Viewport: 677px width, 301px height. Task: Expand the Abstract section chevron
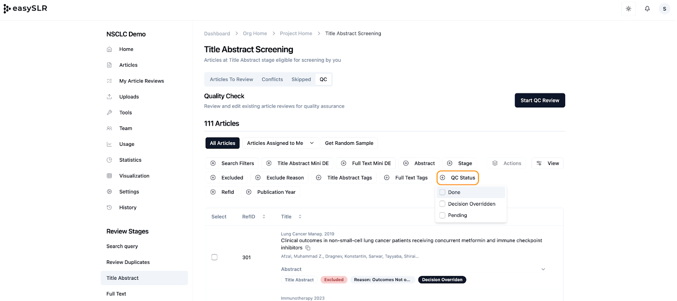point(543,269)
